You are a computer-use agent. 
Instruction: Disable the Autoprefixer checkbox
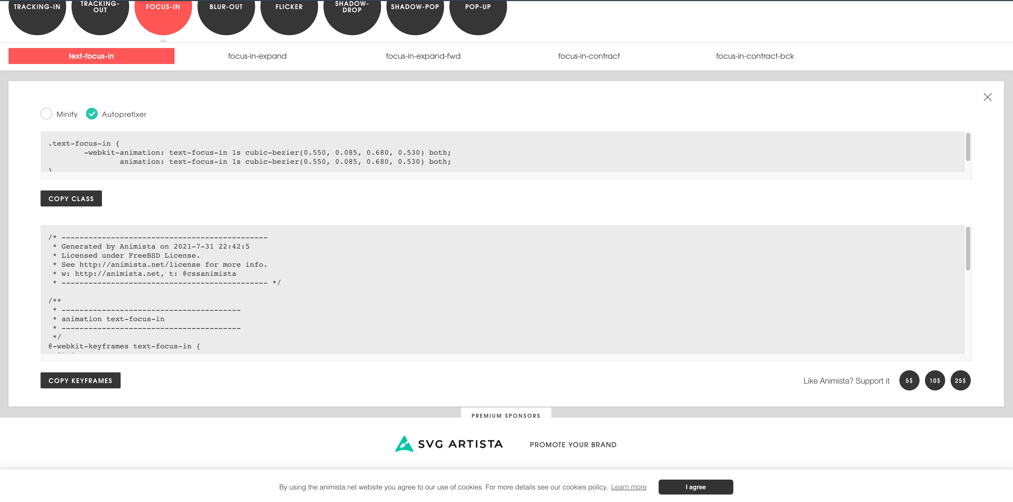[x=92, y=114]
